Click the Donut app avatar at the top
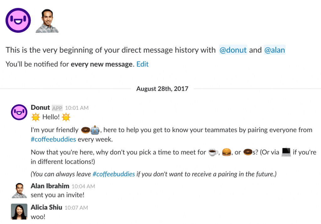The image size is (321, 224). 18,20
